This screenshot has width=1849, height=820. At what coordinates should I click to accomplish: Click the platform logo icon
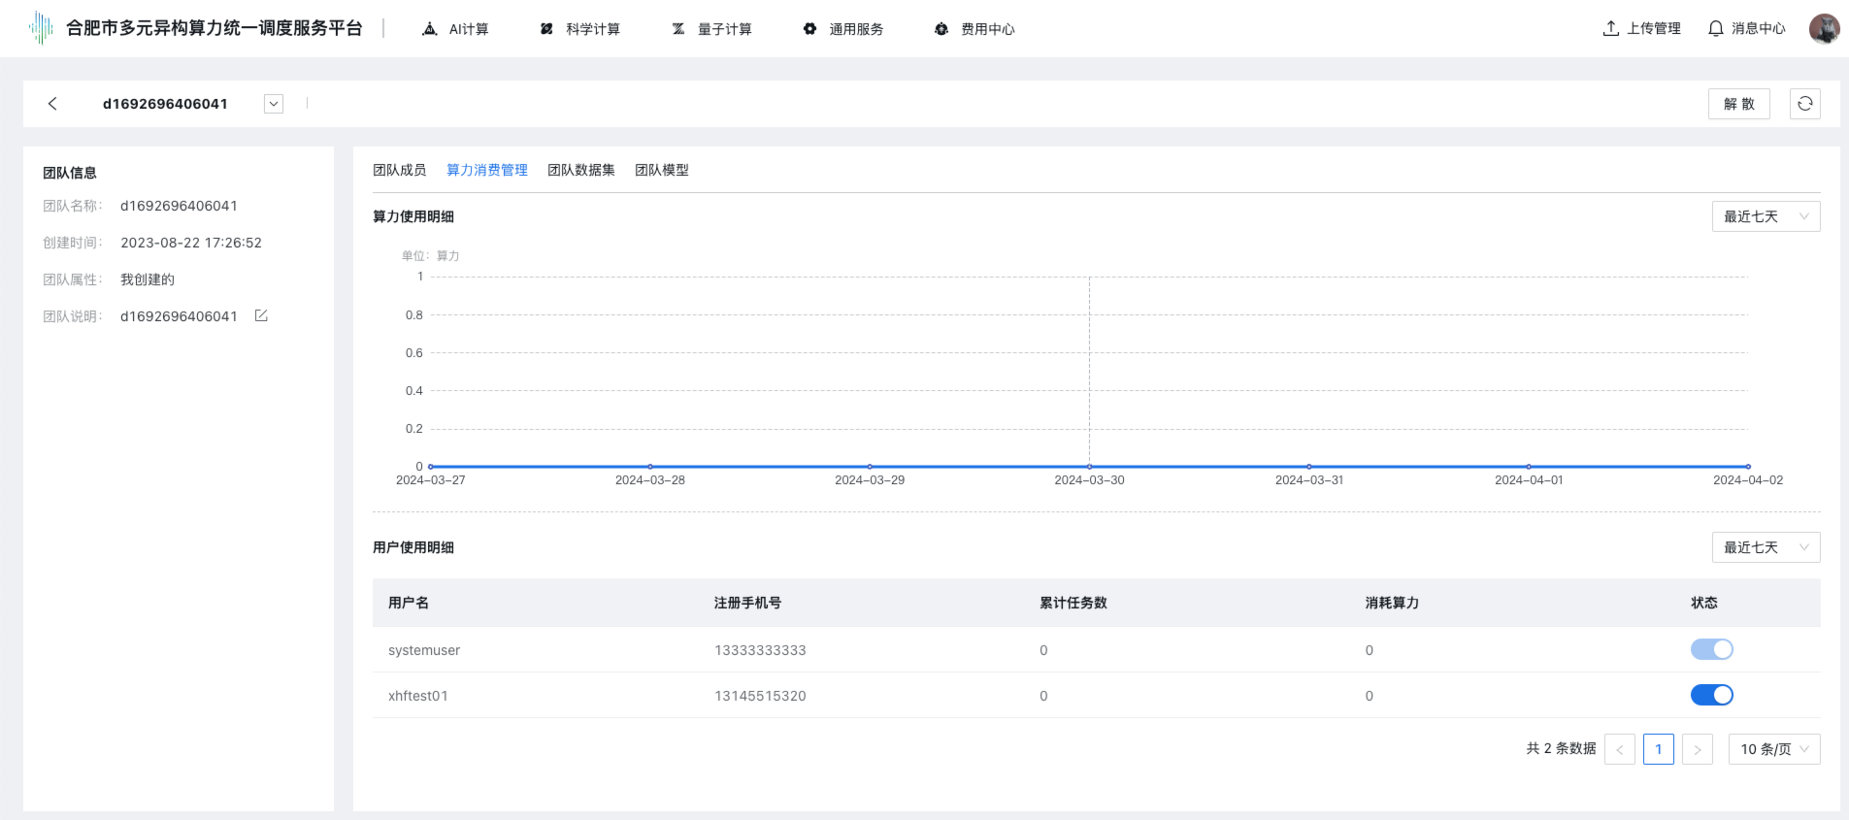pos(41,28)
